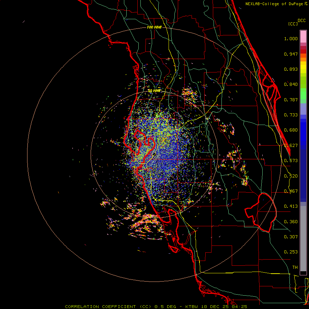Click the 100 NMI range ring label
This screenshot has width=309, height=309.
coord(154,27)
